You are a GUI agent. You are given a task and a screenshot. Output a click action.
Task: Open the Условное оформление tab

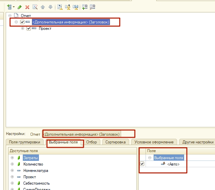(154, 142)
